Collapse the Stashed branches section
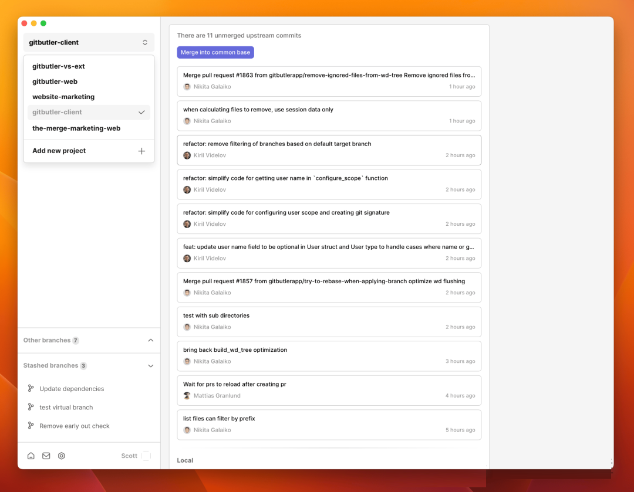634x492 pixels. tap(151, 365)
